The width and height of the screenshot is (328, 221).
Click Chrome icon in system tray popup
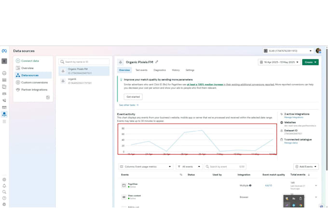point(301,205)
